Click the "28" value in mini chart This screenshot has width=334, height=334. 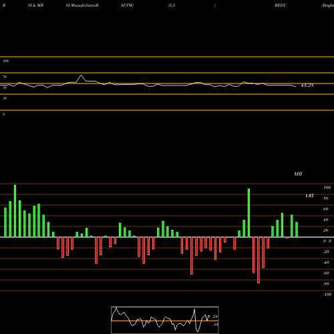click(215, 317)
